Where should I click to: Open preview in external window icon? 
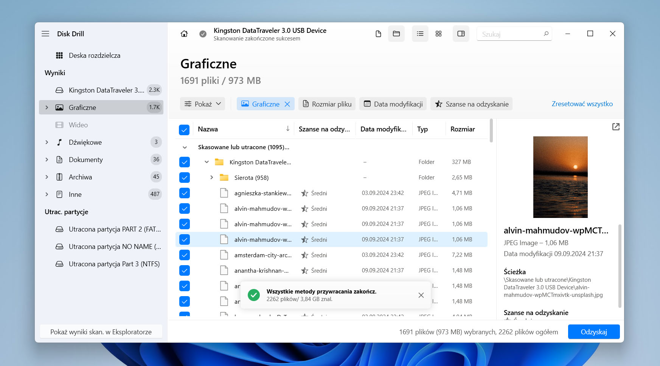[616, 127]
